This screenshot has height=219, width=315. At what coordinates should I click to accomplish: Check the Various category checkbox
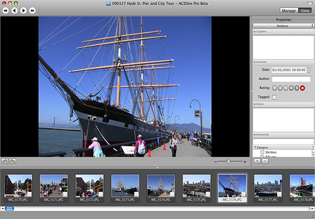pyautogui.click(x=262, y=152)
